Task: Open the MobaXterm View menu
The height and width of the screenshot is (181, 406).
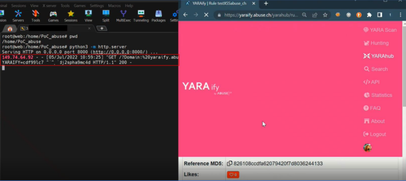Action: [34, 6]
